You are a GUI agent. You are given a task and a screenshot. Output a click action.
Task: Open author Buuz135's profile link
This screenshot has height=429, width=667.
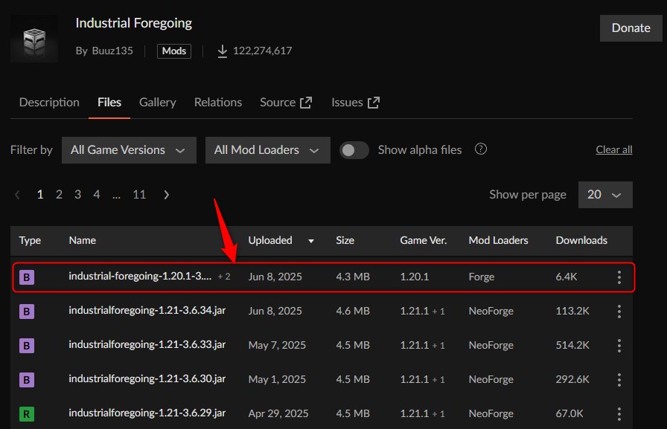coord(112,51)
